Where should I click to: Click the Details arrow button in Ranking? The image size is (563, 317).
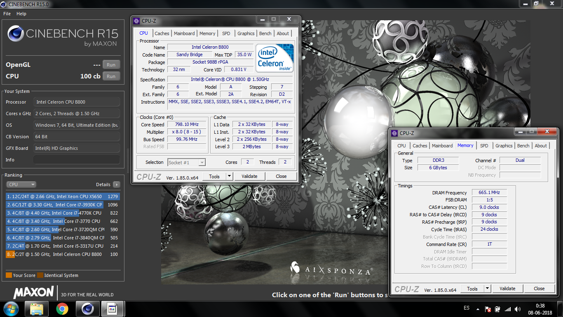(x=117, y=185)
